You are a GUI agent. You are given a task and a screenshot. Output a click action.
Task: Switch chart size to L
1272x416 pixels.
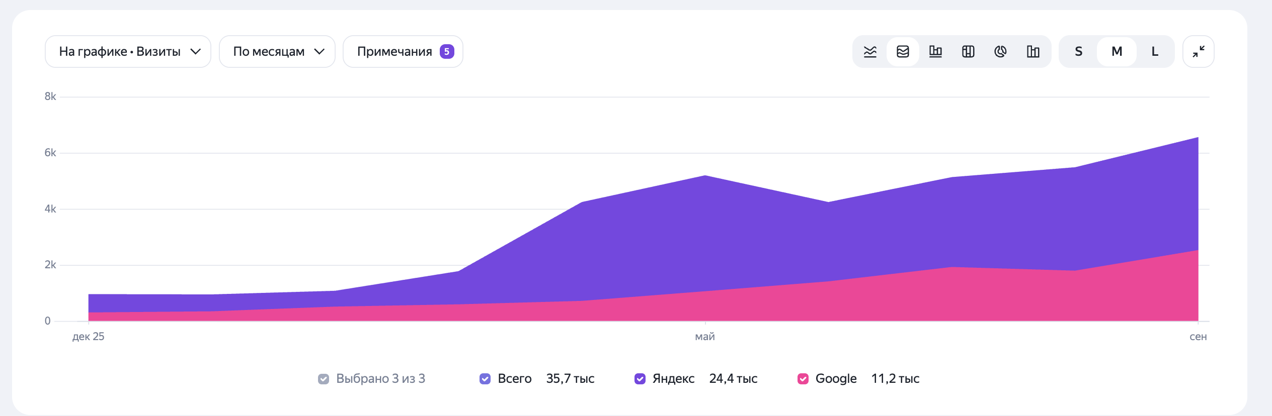pos(1155,51)
